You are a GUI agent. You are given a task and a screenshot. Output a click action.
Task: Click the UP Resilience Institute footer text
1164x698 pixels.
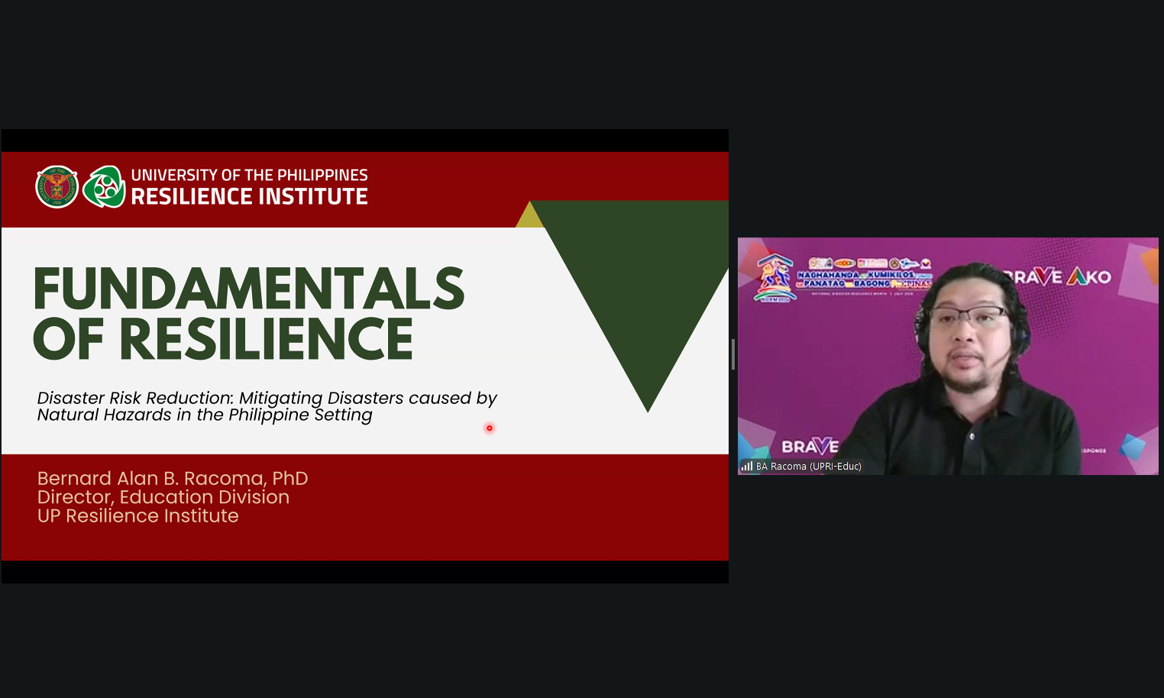pyautogui.click(x=137, y=516)
